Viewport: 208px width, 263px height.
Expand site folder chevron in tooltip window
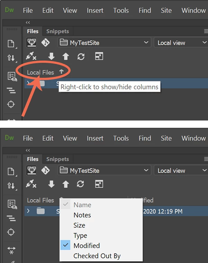[x=28, y=83]
